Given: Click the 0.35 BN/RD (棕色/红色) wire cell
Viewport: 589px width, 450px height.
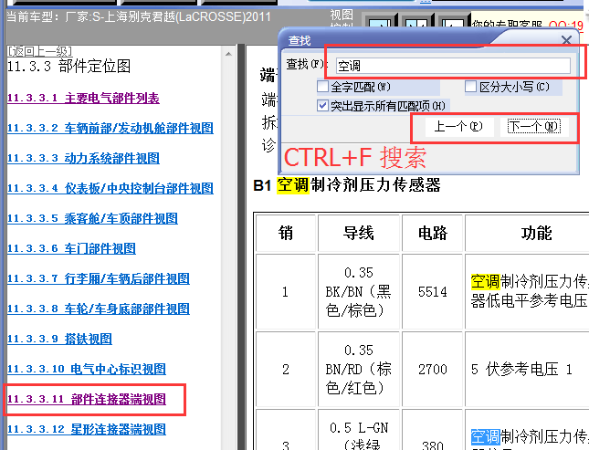Looking at the screenshot, I should 359,370.
